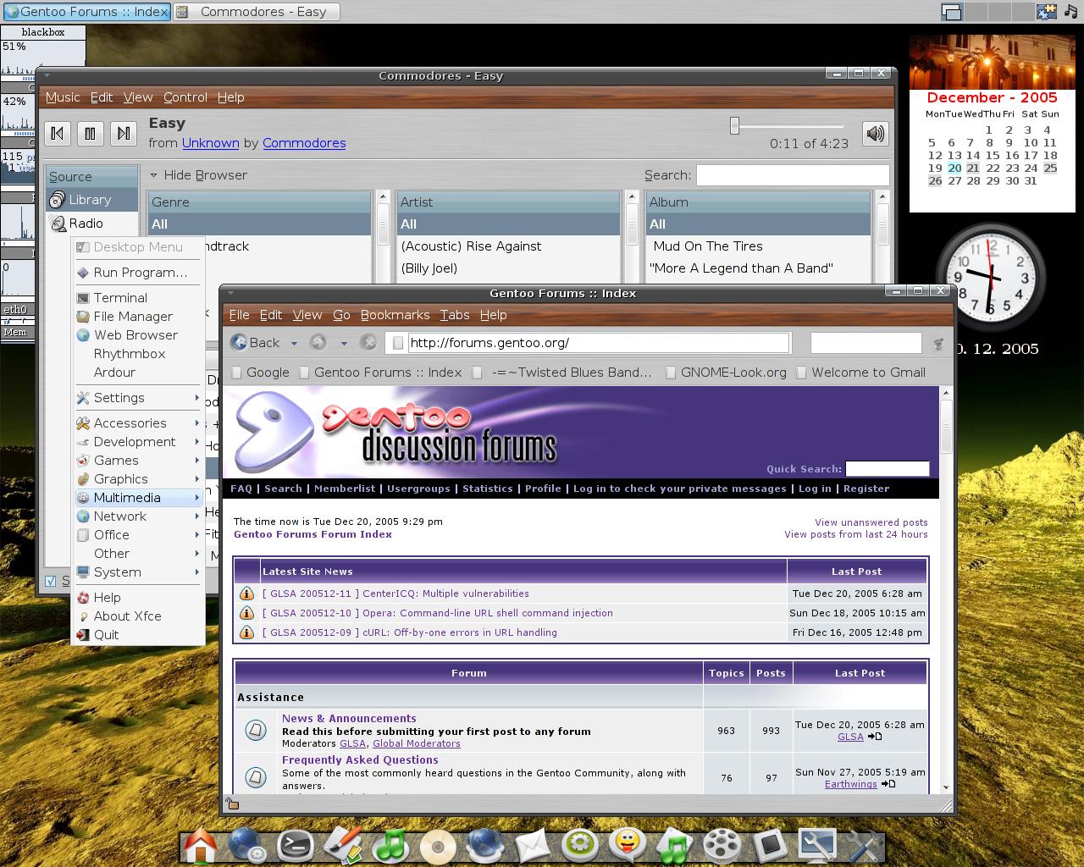Focus the Rhythmbox Search field
Screen dimensions: 1084x867
793,175
